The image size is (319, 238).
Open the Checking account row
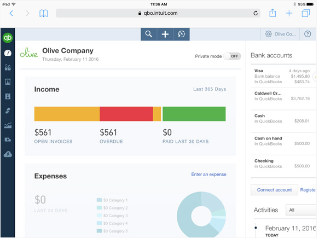pyautogui.click(x=283, y=166)
